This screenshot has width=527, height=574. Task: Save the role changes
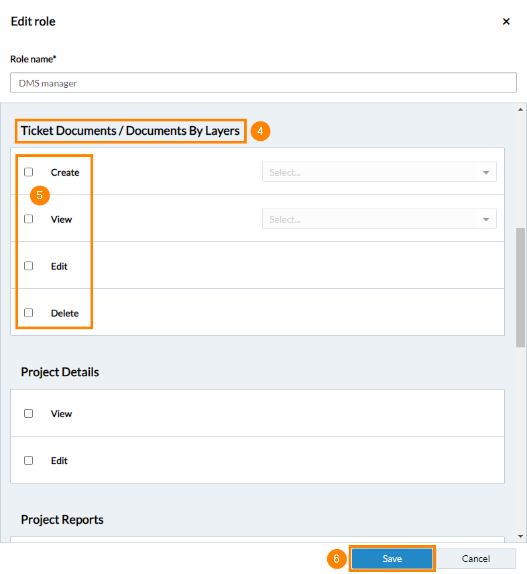coord(392,559)
